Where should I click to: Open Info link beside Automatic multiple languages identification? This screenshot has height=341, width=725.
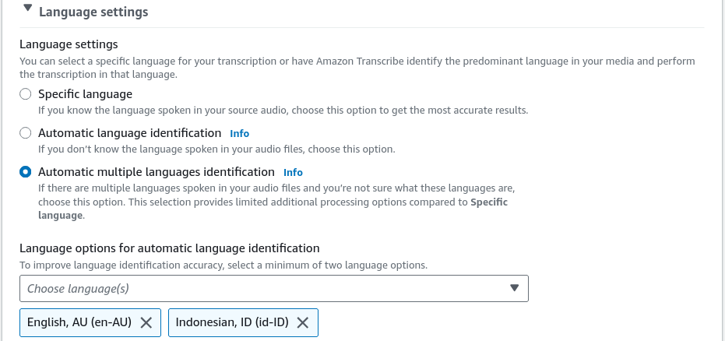[293, 172]
